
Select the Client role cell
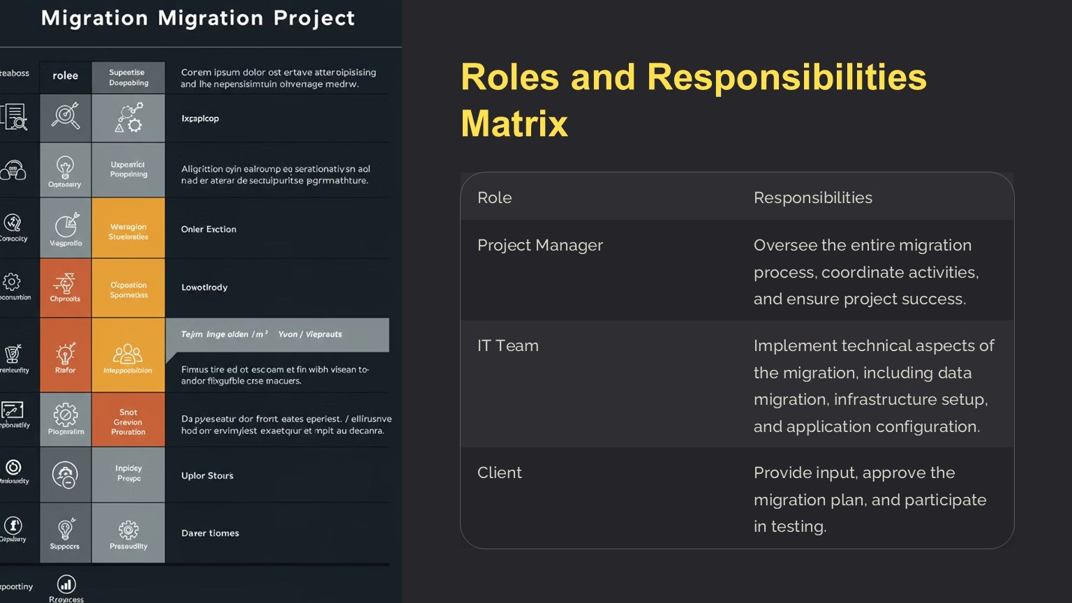[500, 472]
